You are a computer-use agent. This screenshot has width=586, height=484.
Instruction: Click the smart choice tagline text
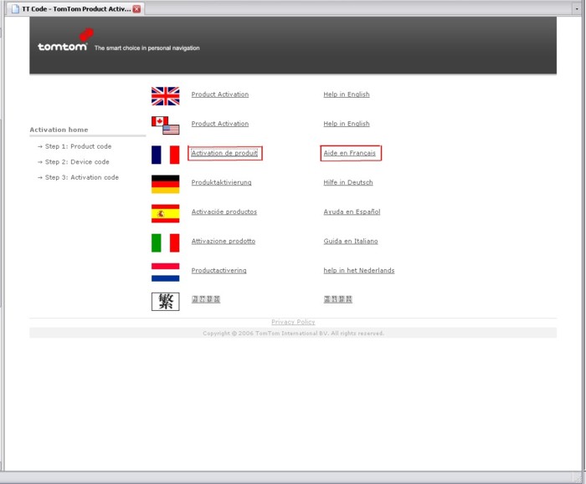pyautogui.click(x=146, y=48)
